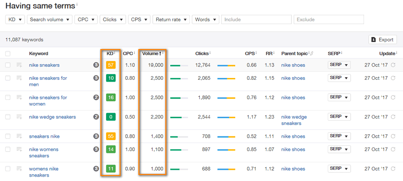Open the nike sneakers for men link
Image resolution: width=403 pixels, height=181 pixels.
point(48,81)
